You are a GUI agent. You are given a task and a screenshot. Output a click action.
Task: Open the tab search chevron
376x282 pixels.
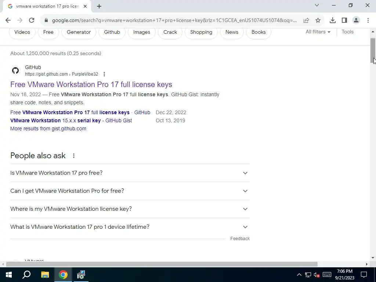click(317, 5)
